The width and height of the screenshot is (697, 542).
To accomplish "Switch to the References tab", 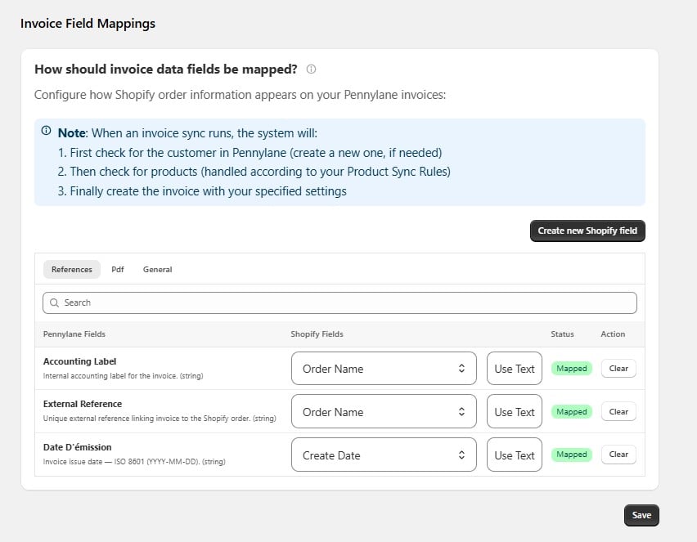I will (71, 270).
